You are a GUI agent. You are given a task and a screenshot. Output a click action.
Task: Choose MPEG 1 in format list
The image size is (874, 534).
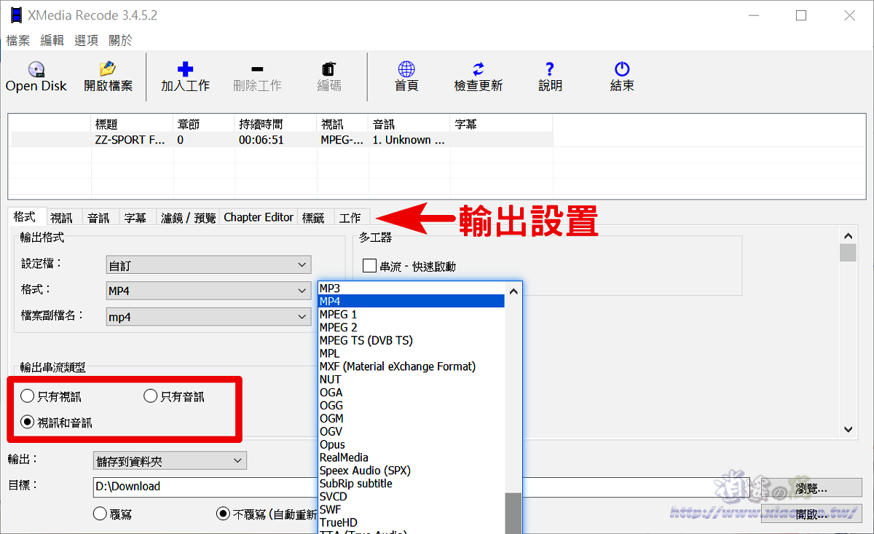412,315
